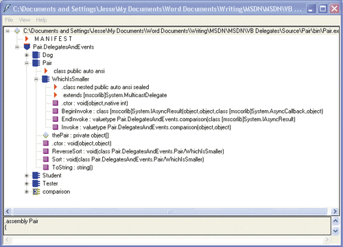Click the red arrow beside extends MulticastDelegate
Screen dimensions: 343x247
click(x=56, y=95)
